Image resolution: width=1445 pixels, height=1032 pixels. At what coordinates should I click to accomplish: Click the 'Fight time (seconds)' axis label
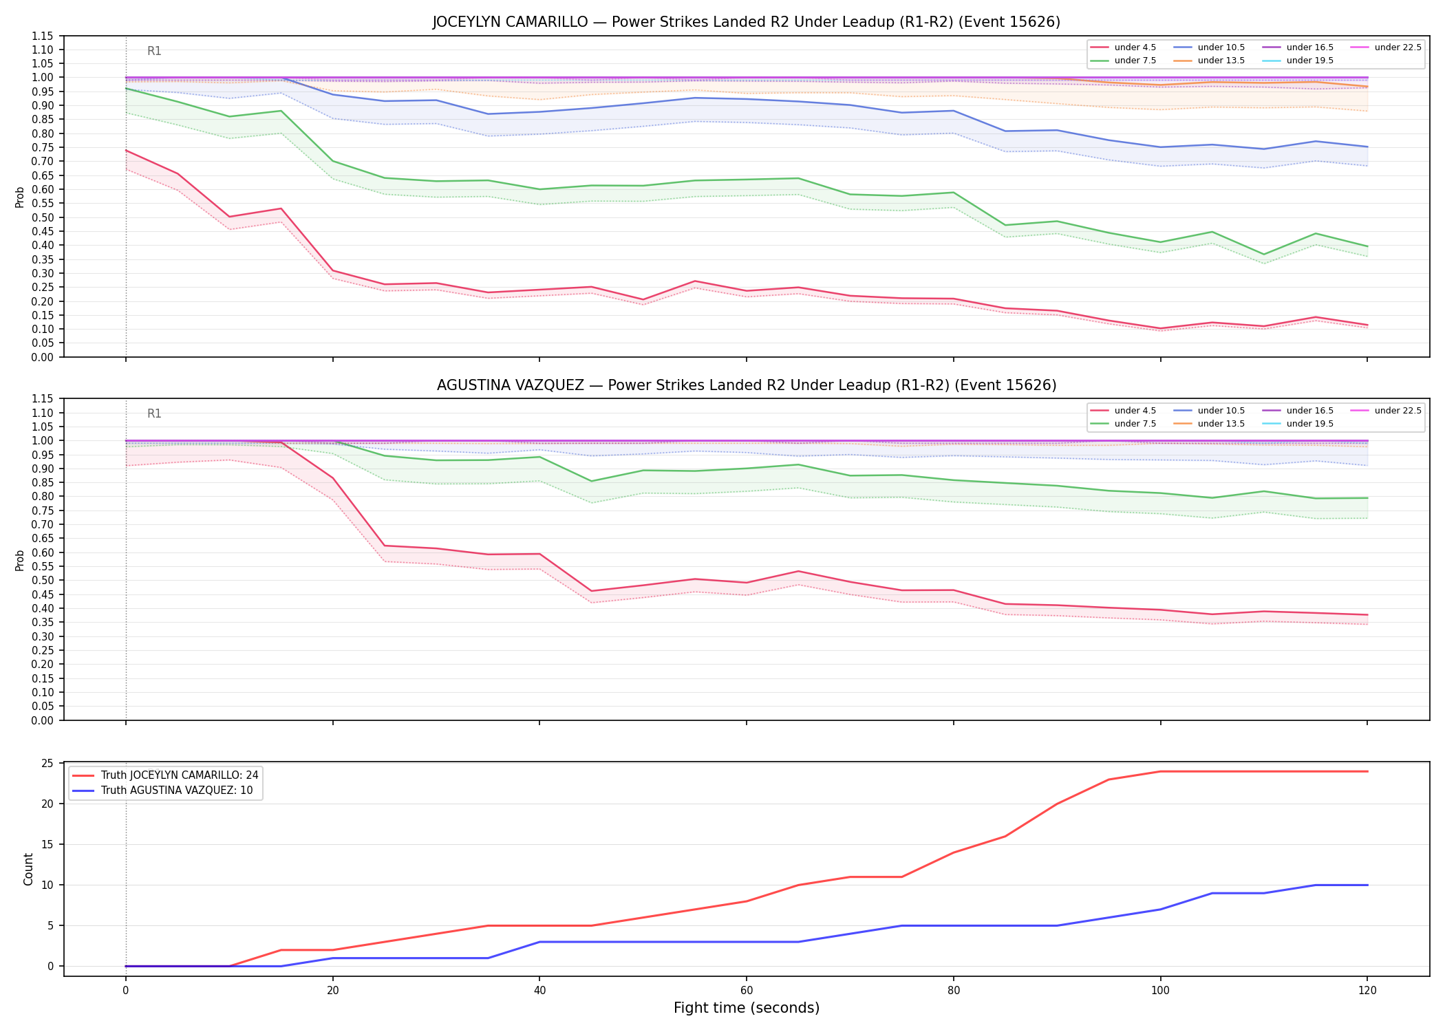click(747, 1009)
